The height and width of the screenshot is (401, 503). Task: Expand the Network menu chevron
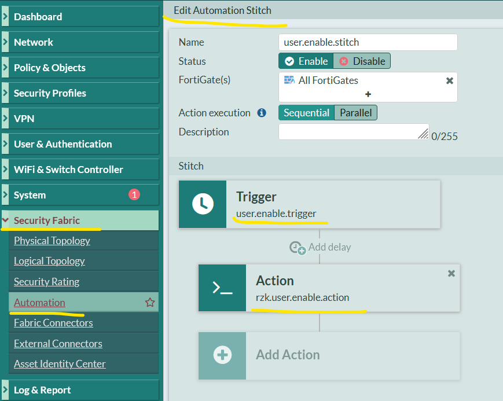coord(5,42)
